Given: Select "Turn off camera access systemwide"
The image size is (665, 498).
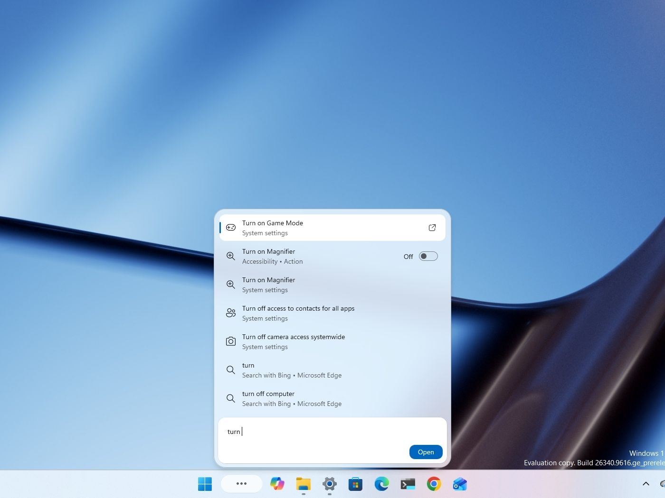Looking at the screenshot, I should click(x=332, y=341).
